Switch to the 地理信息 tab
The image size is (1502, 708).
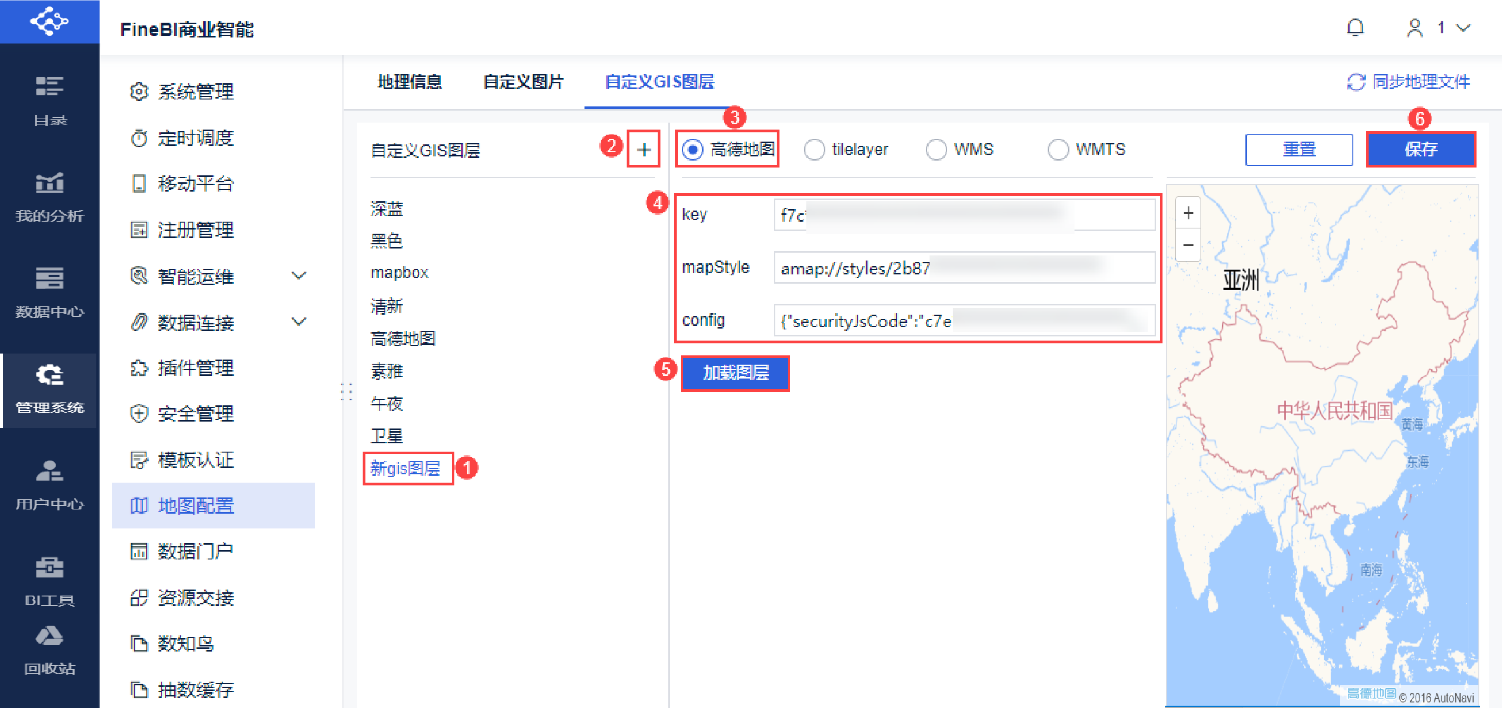409,82
